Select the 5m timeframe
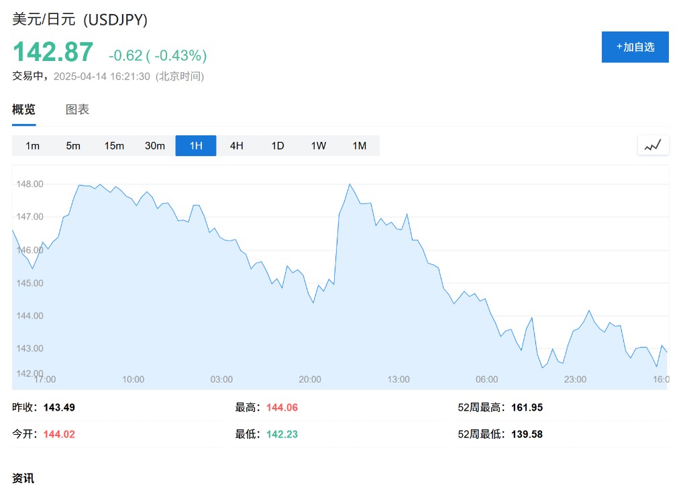The height and width of the screenshot is (485, 687). tap(73, 145)
